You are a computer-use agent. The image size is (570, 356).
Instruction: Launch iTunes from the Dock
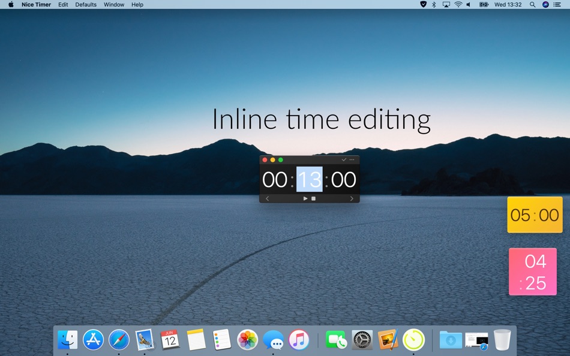coord(299,340)
